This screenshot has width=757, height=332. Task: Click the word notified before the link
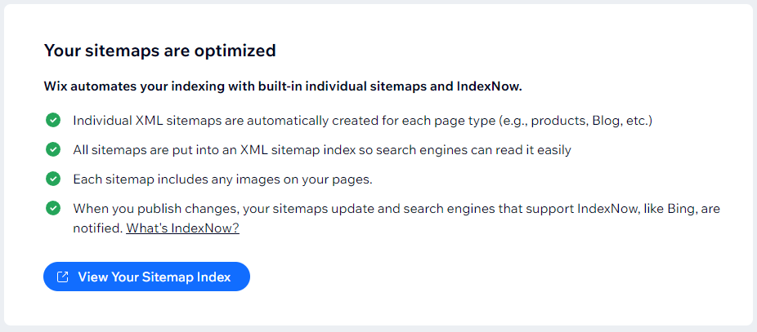pos(96,228)
